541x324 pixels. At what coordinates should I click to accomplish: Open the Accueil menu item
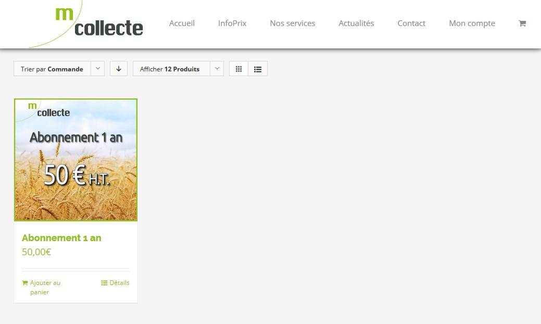coord(182,23)
